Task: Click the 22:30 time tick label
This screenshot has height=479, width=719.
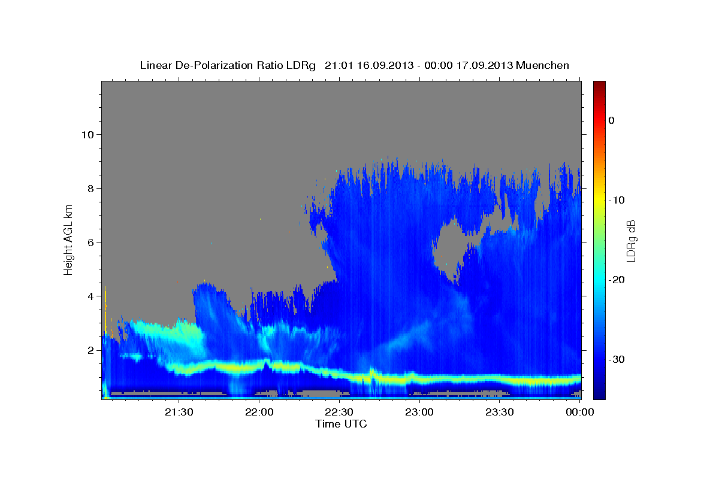Action: [x=339, y=411]
